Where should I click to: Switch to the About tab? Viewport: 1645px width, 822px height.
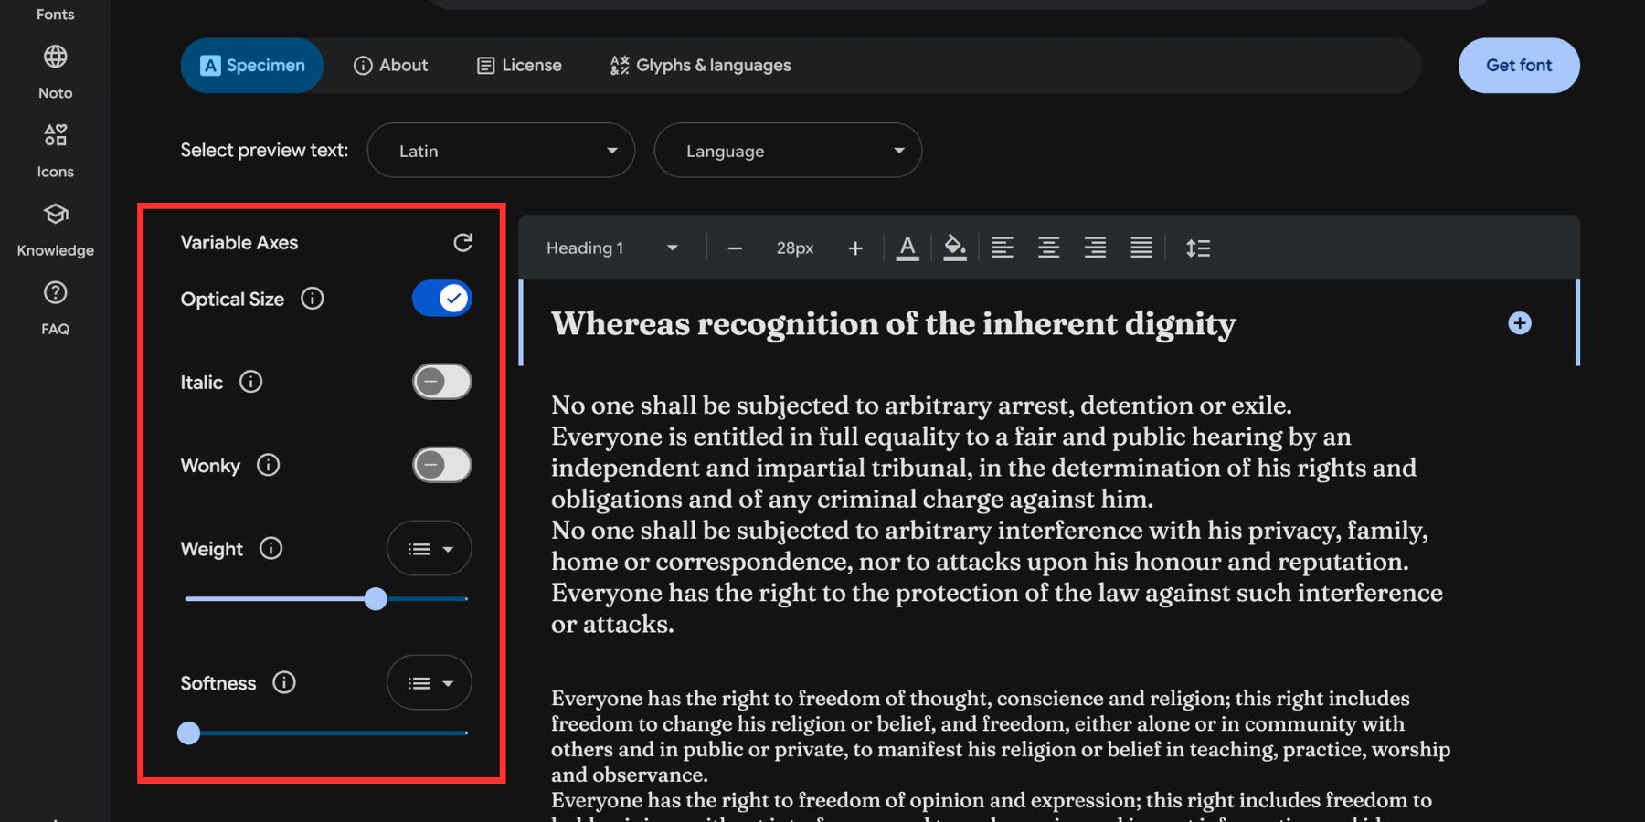[x=391, y=66]
